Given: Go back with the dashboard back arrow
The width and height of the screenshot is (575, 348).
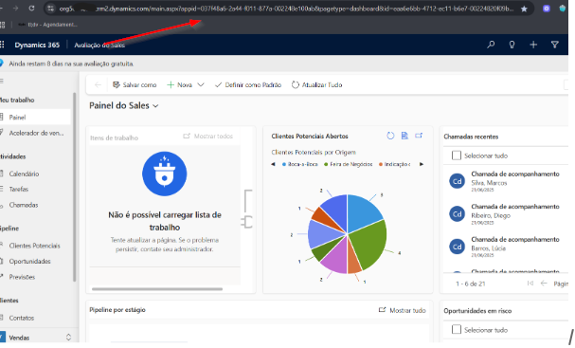Looking at the screenshot, I should tap(98, 85).
